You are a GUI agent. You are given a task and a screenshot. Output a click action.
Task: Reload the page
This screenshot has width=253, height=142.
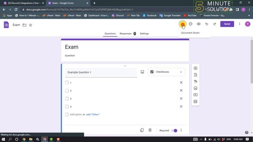pyautogui.click(x=16, y=9)
